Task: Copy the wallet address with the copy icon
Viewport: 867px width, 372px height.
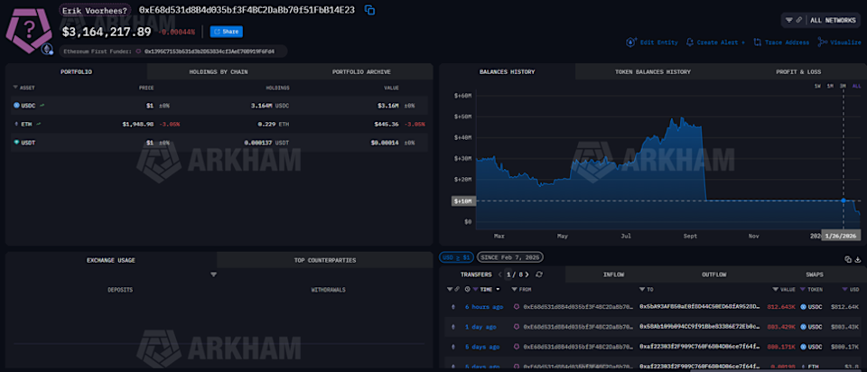Action: 370,10
